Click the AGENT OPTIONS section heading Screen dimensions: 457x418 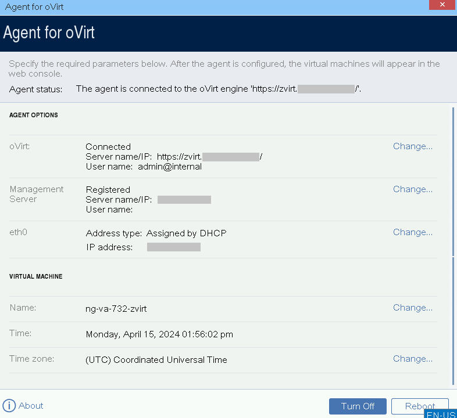pyautogui.click(x=34, y=115)
